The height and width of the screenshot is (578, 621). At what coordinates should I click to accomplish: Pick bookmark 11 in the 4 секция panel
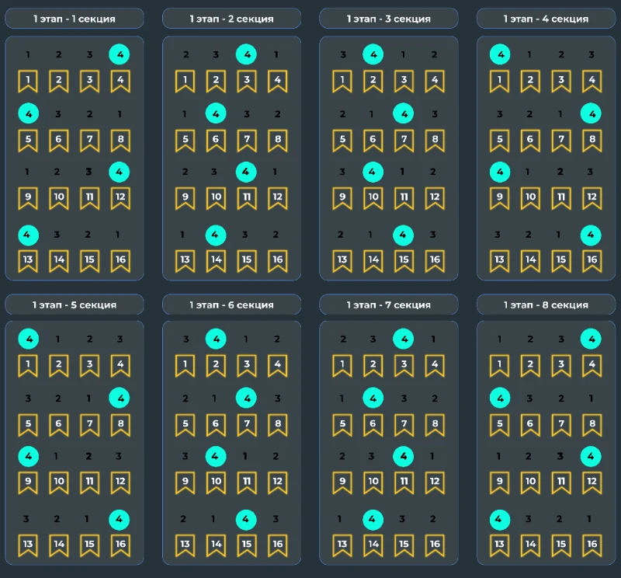561,198
